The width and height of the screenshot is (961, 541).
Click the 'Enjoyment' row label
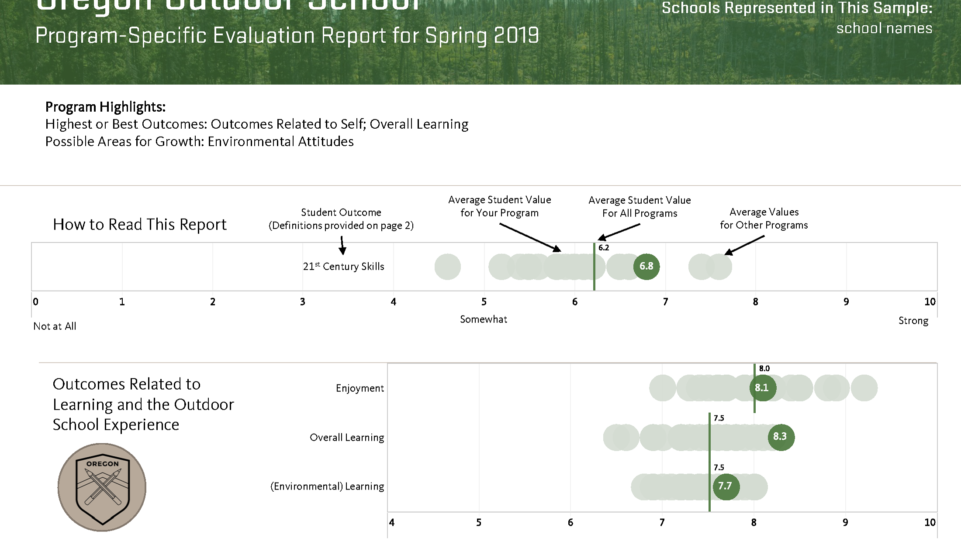[x=360, y=388]
